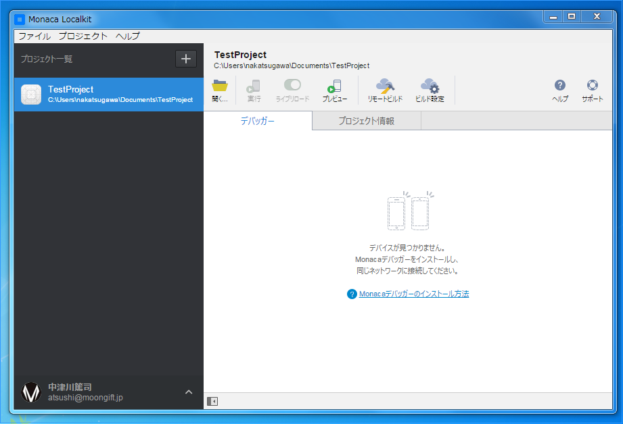The width and height of the screenshot is (623, 424).
Task: Open the Preview (プレビュー) tool
Action: pos(334,87)
